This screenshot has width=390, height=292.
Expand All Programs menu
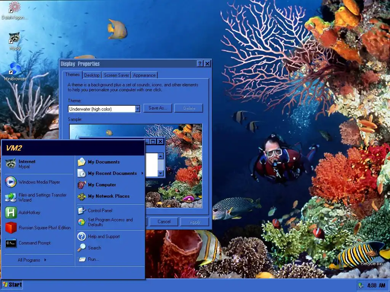click(x=32, y=260)
